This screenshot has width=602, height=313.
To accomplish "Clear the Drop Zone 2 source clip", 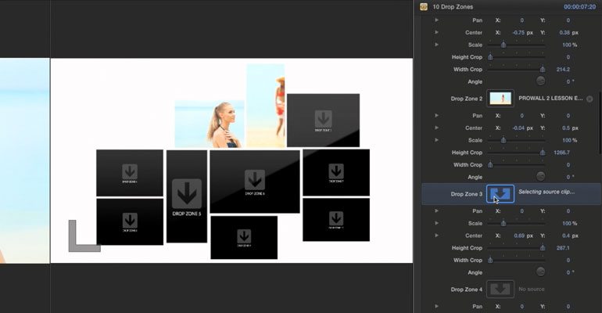I will pos(589,99).
